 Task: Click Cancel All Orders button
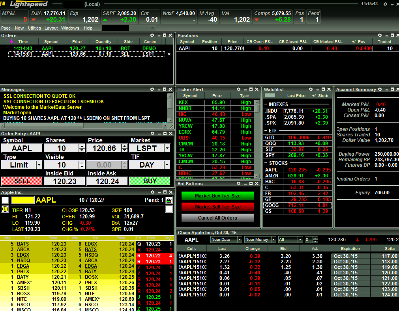click(x=217, y=218)
